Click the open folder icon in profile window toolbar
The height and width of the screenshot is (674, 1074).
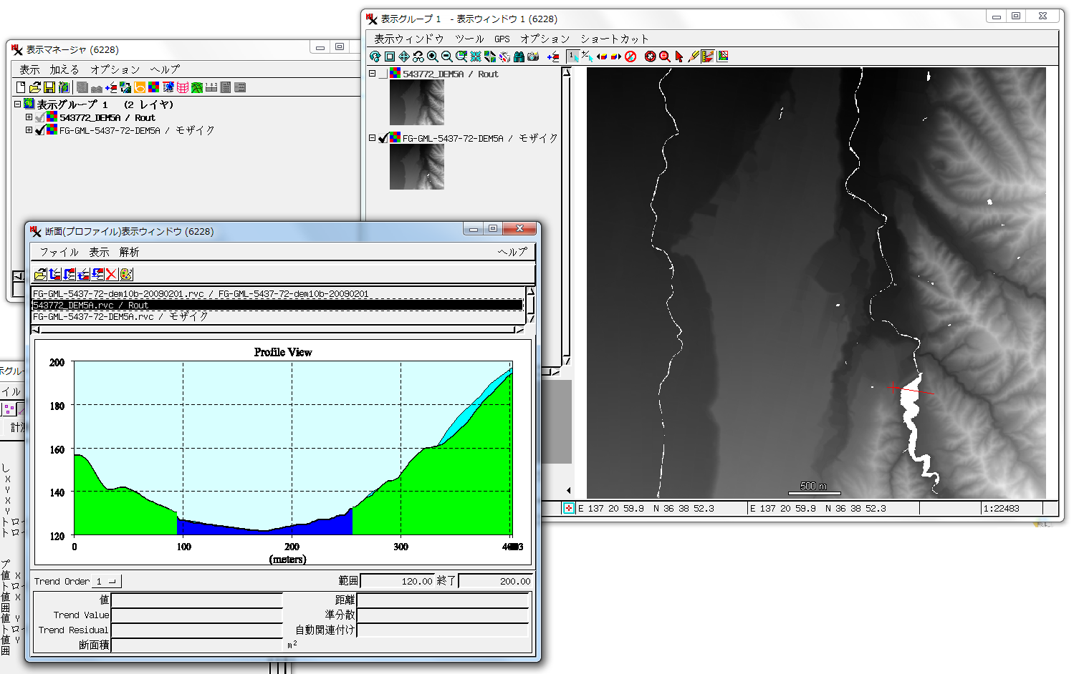pyautogui.click(x=40, y=274)
